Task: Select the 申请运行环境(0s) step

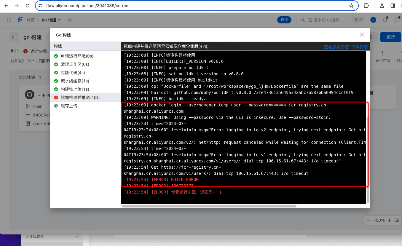Action: click(86, 56)
